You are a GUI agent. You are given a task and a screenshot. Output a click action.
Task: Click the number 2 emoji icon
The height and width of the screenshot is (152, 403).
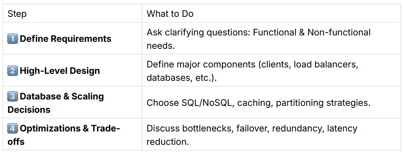(13, 71)
